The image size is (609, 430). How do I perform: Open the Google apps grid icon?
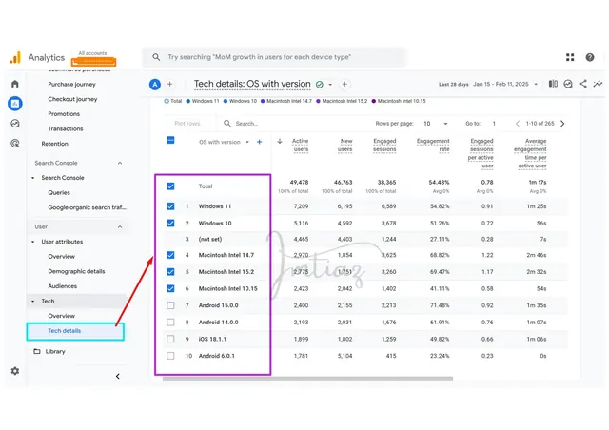click(x=570, y=57)
